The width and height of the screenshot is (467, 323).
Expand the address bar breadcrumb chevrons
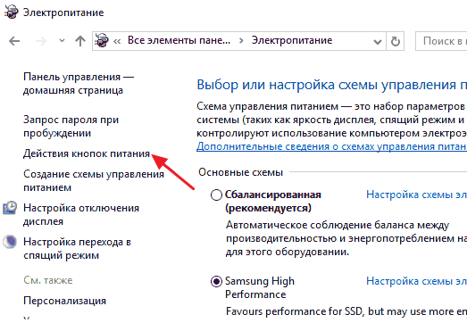point(117,41)
